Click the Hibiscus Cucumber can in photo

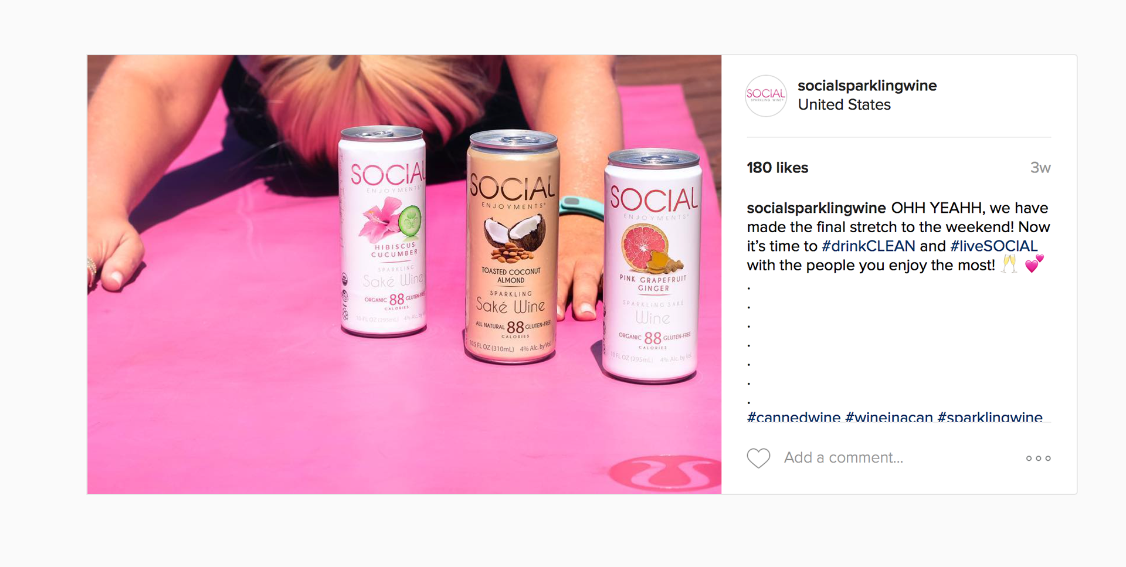(383, 231)
